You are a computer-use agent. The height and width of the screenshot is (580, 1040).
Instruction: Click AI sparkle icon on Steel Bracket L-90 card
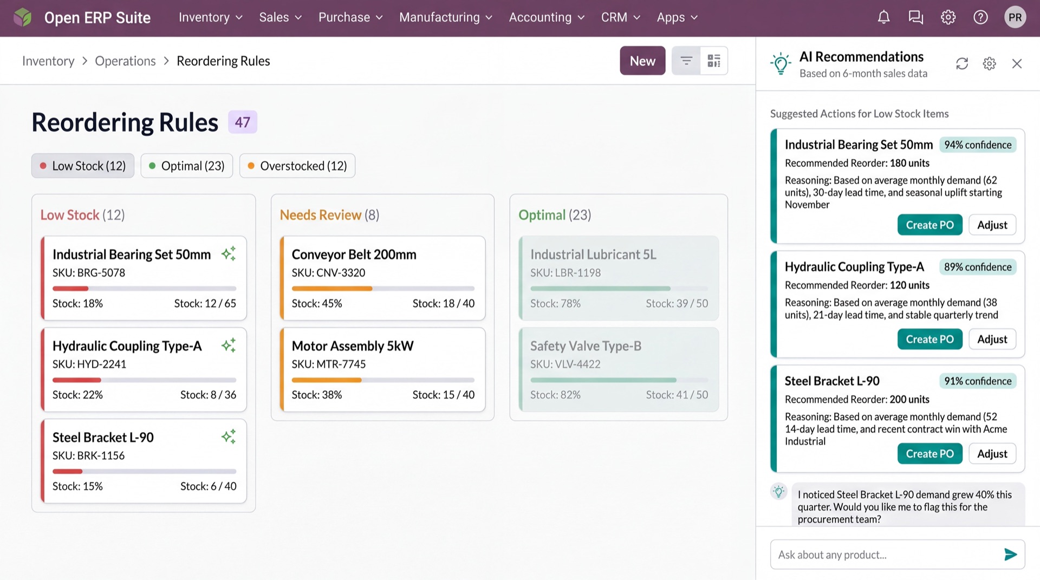229,436
